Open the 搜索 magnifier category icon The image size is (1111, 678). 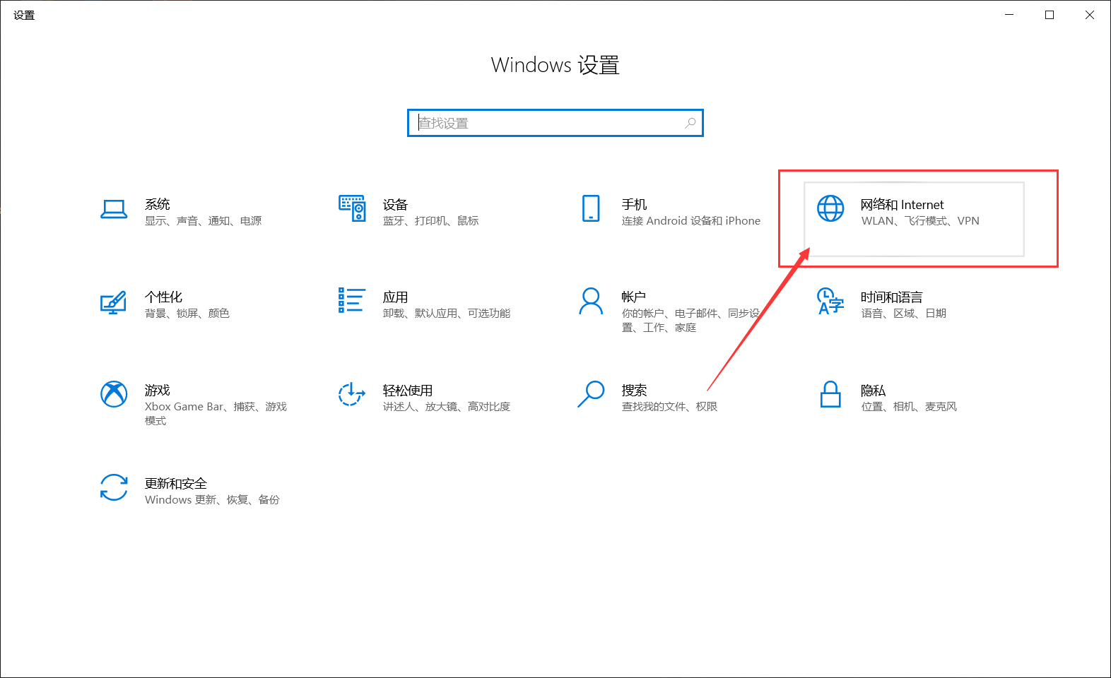point(591,394)
